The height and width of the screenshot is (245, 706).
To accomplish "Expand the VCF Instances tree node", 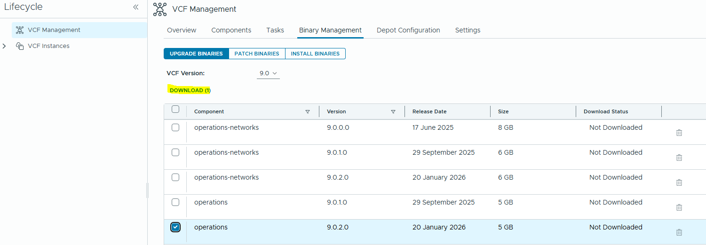I will point(5,46).
